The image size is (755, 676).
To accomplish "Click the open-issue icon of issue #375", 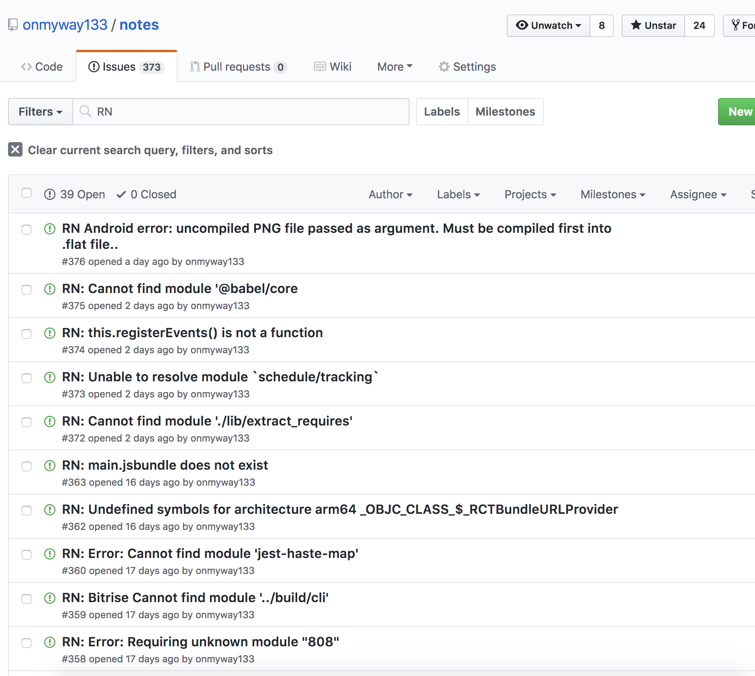I will [49, 289].
